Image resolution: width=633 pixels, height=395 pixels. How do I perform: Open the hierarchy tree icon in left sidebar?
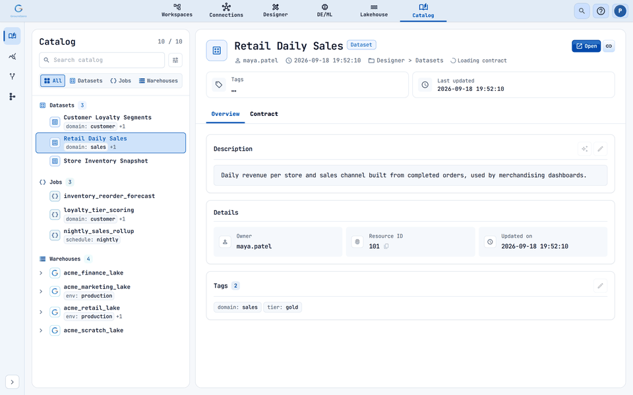[x=12, y=96]
